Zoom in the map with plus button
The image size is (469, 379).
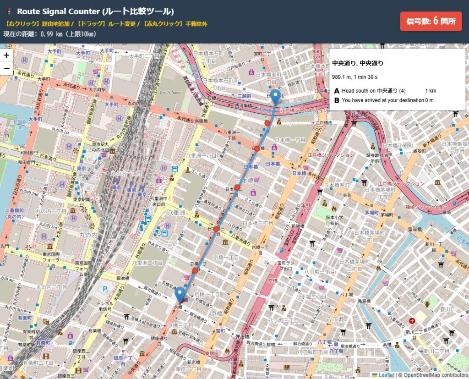pyautogui.click(x=6, y=55)
